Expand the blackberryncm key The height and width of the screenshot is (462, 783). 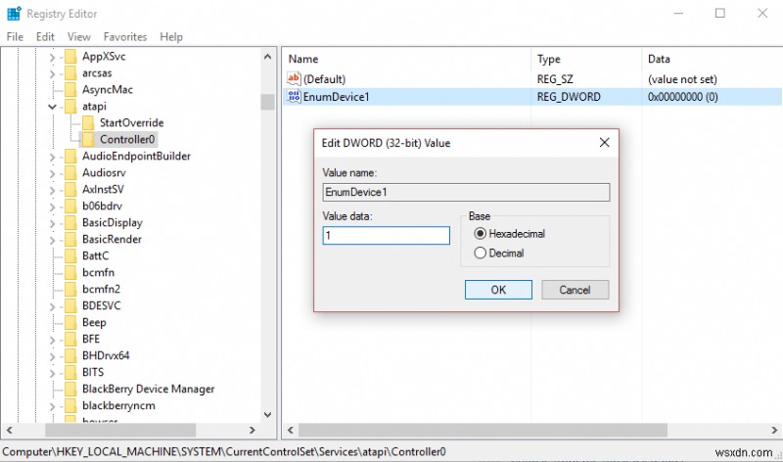pos(52,406)
